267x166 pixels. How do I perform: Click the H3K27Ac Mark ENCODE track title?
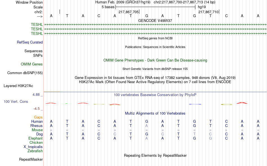click(x=155, y=82)
